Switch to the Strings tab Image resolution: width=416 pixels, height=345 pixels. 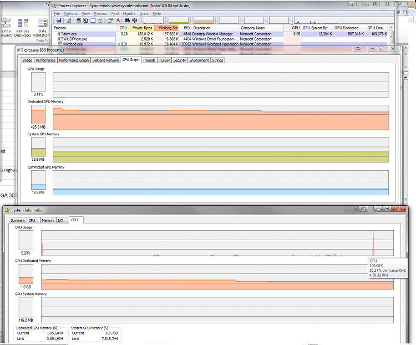217,60
